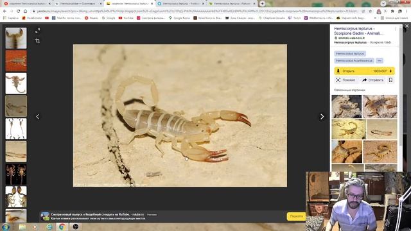The height and width of the screenshot is (231, 411).
Task: Go to next image with right arrow
Action: coord(322,117)
